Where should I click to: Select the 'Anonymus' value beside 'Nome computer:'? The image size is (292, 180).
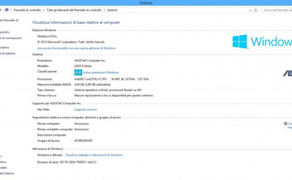click(81, 124)
